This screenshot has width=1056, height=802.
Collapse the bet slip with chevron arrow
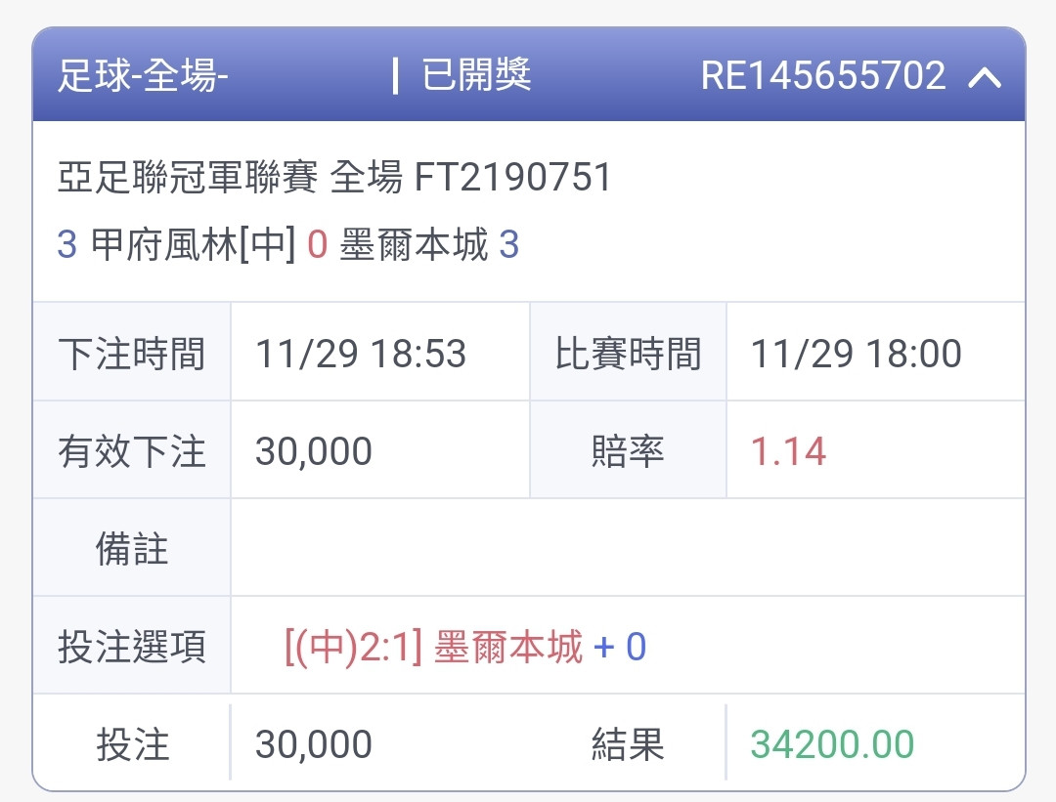985,77
